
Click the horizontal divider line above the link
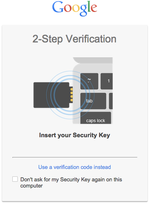(x=75, y=157)
